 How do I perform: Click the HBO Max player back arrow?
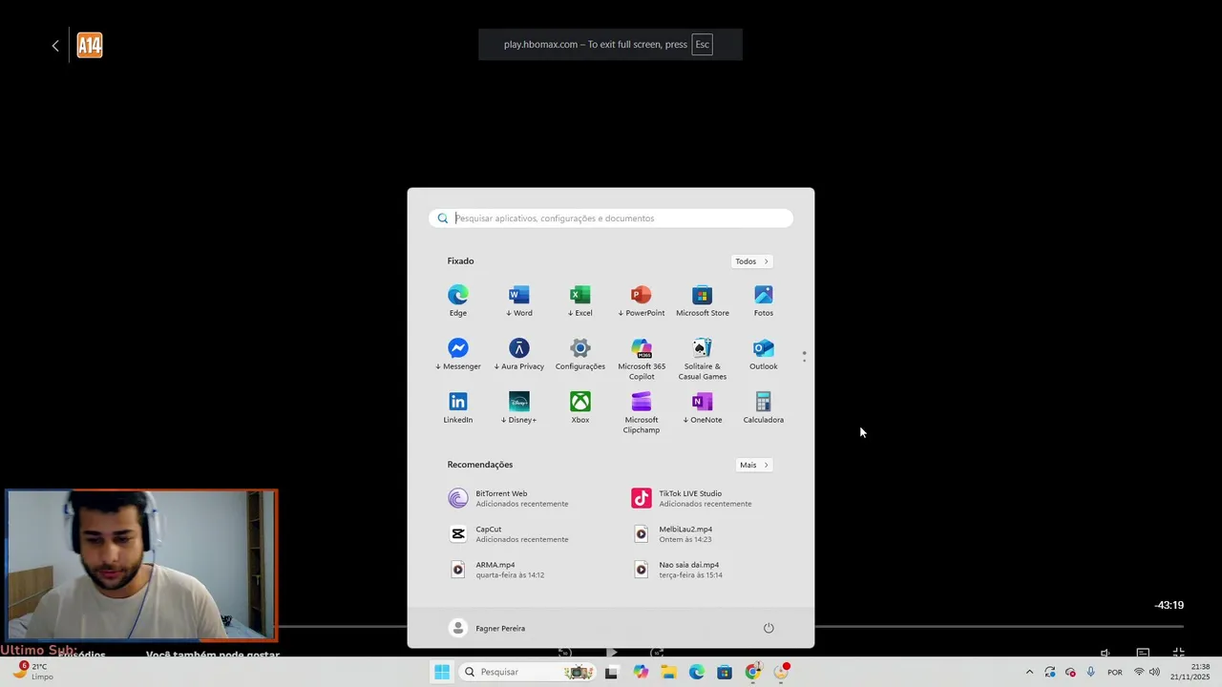pos(55,45)
